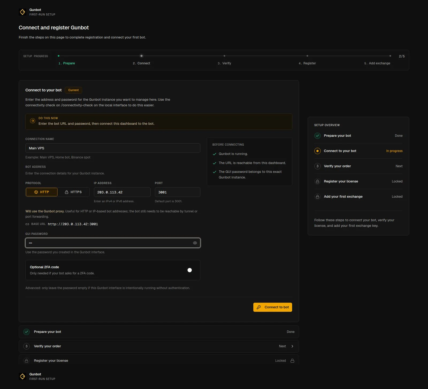Click step 3 circle in Setup Overview
This screenshot has height=389, width=428.
318,166
